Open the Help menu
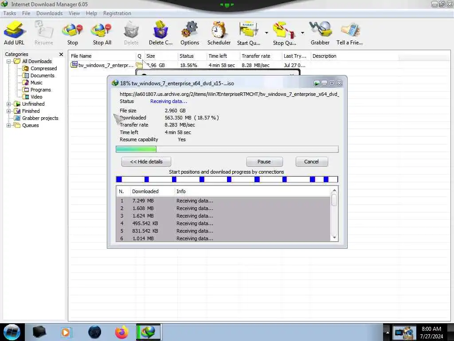This screenshot has height=341, width=454. 91,13
